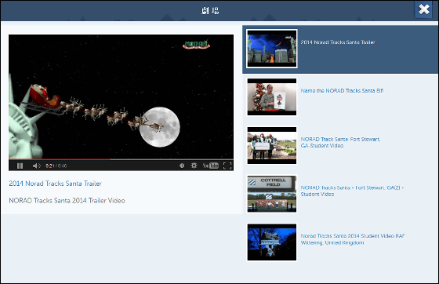Select 'Name the NORAD Tracks Santa Elf' thumbnail
The height and width of the screenshot is (284, 439).
tap(271, 97)
